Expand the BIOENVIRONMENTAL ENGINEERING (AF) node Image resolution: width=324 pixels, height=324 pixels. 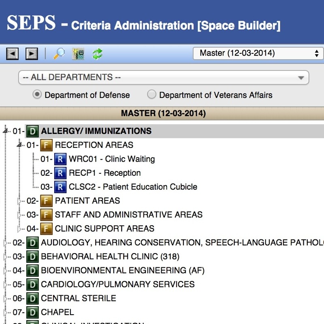click(x=5, y=271)
